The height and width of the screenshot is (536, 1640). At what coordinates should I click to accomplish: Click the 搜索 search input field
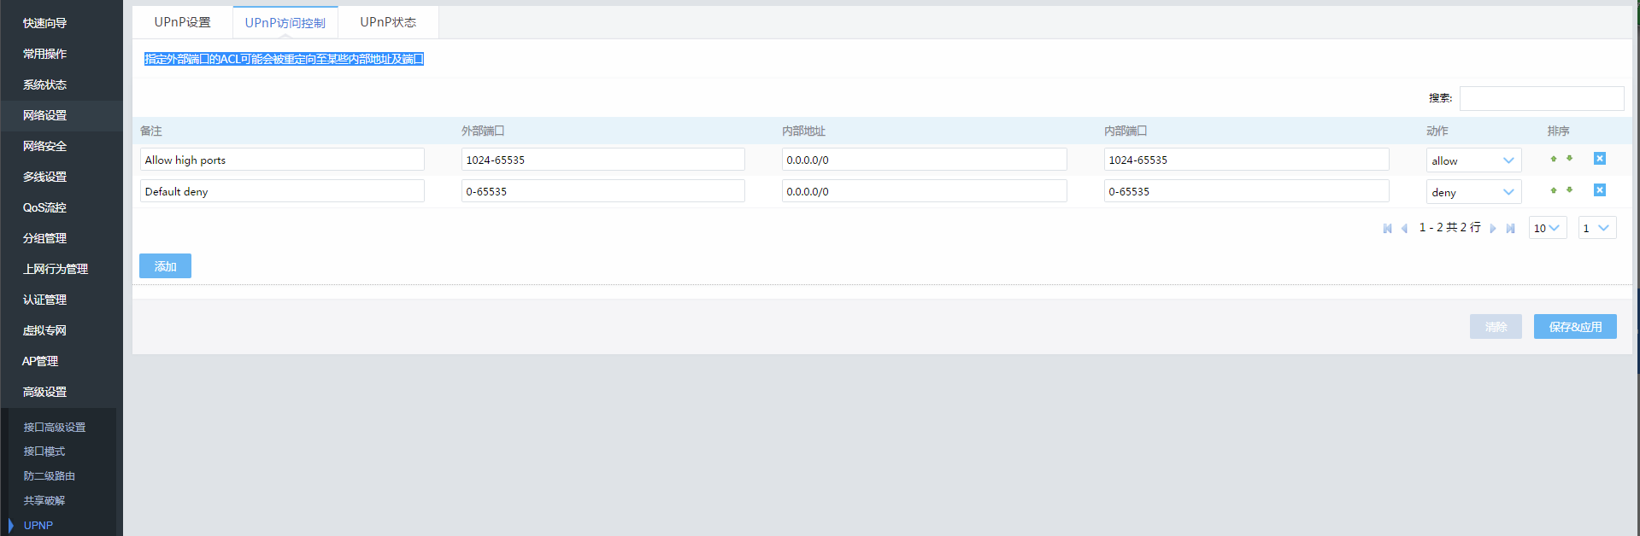point(1541,98)
